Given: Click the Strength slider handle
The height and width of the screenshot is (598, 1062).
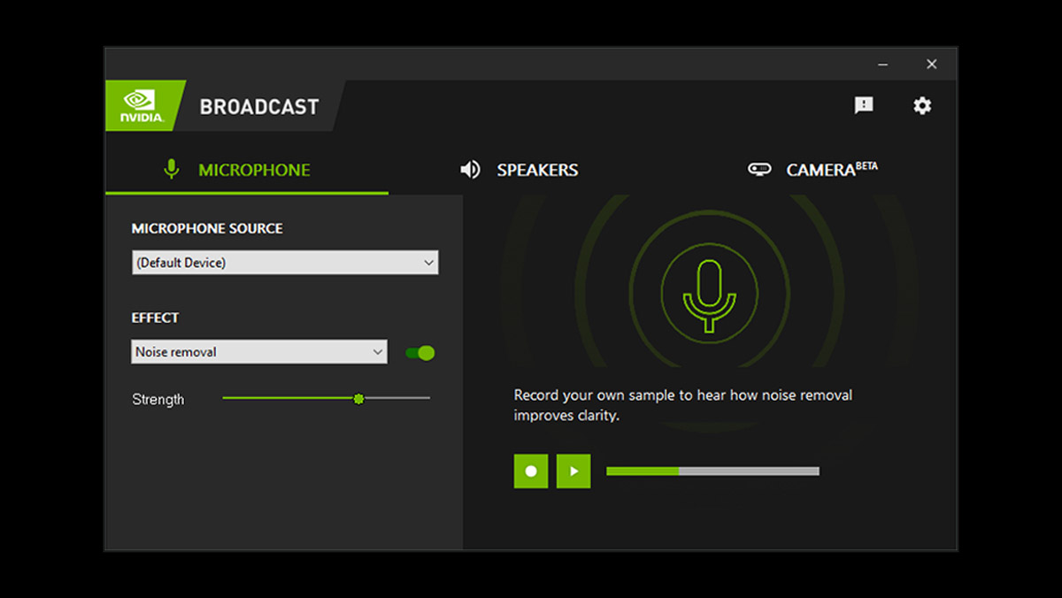Looking at the screenshot, I should (358, 399).
